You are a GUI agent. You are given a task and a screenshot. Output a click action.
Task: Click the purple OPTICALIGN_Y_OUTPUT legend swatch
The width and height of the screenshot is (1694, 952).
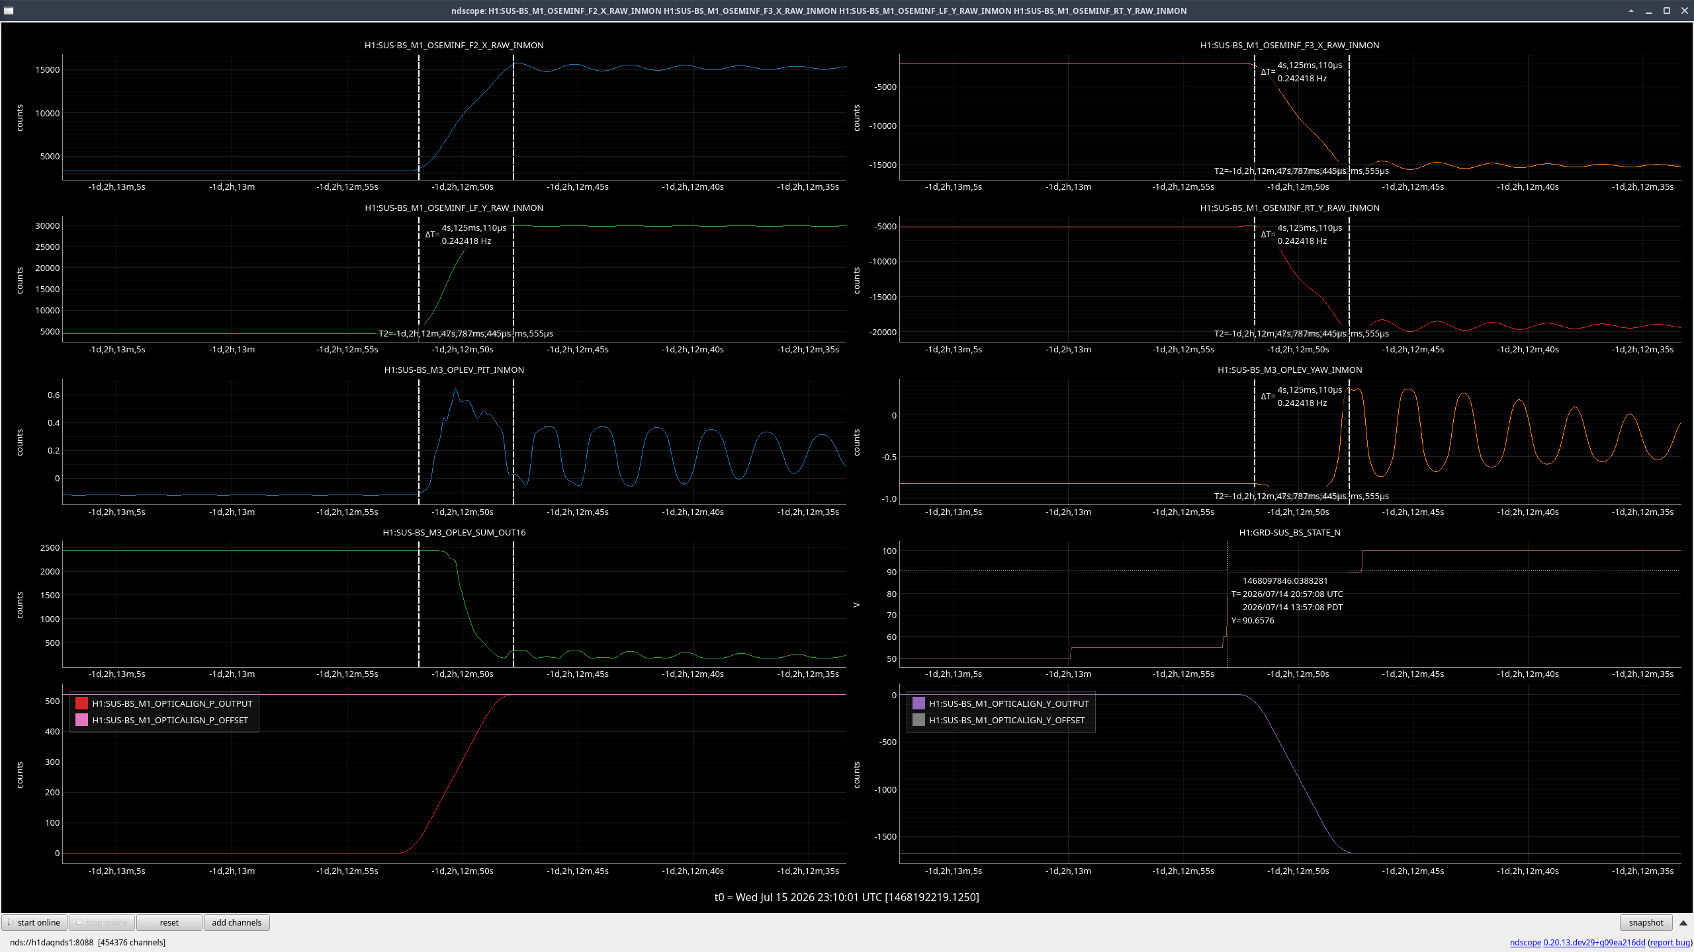coord(918,703)
